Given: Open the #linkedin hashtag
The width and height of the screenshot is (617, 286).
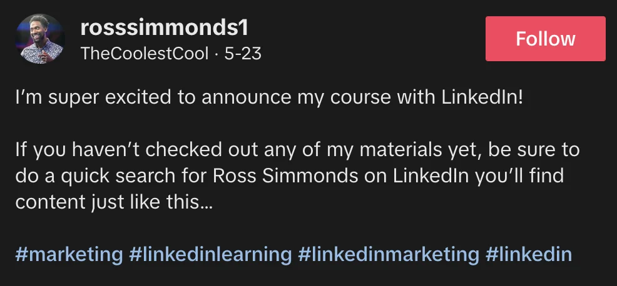Looking at the screenshot, I should pyautogui.click(x=528, y=255).
